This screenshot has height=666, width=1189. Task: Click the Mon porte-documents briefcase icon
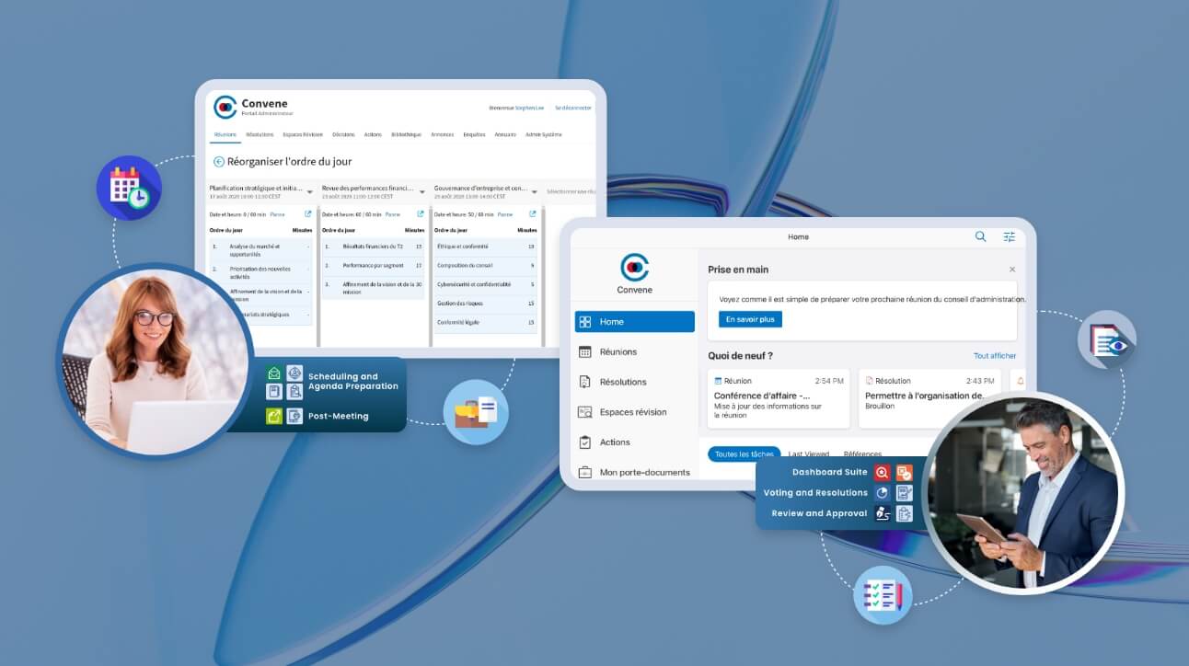coord(584,472)
